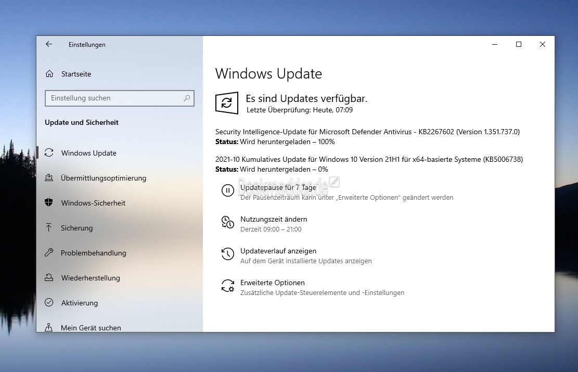
Task: Click 'Zusätzliche Update-Steuerelemente und -Einstellungen' text
Action: coord(322,292)
